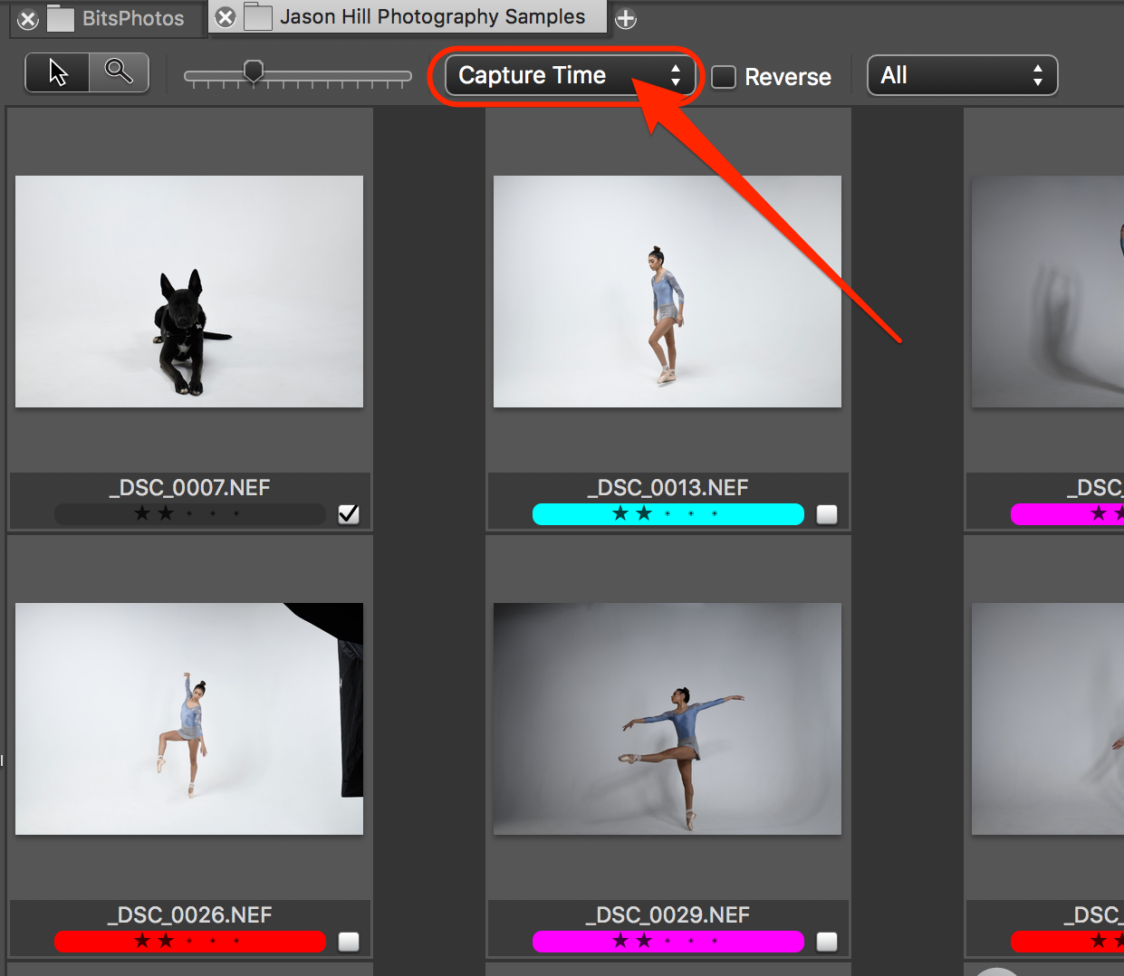This screenshot has width=1124, height=976.
Task: Select the _DSC_0013.NEF dancer thumbnail
Action: point(668,292)
